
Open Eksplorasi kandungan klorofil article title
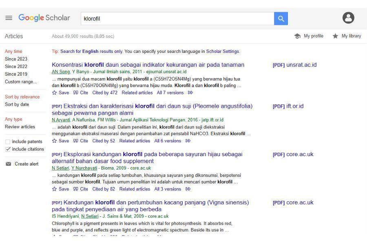coord(147,158)
